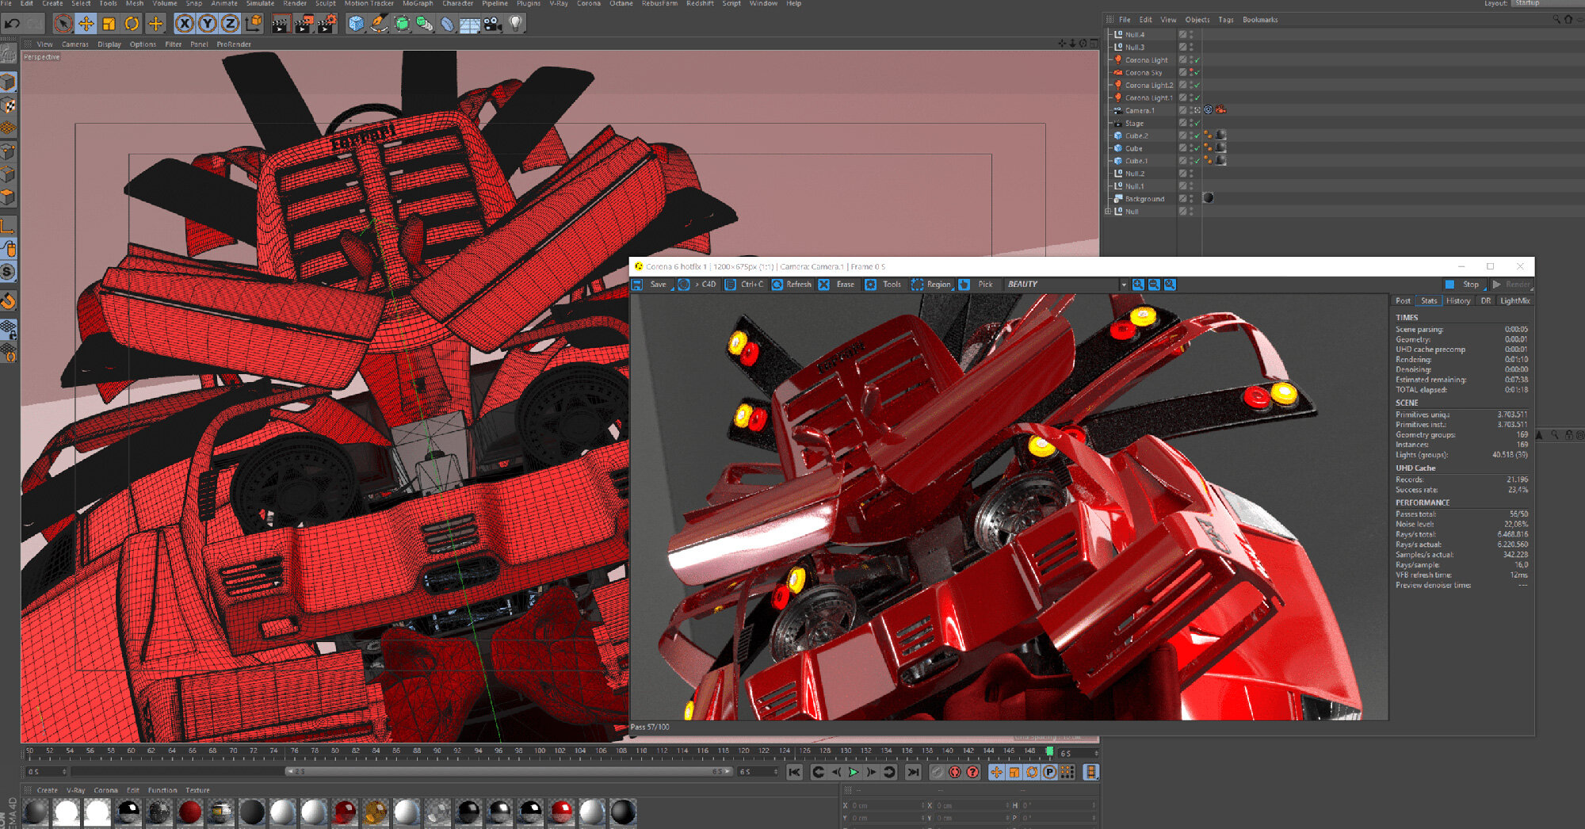This screenshot has width=1585, height=829.
Task: Toggle enable checkmark for Stage object
Action: pos(1197,124)
